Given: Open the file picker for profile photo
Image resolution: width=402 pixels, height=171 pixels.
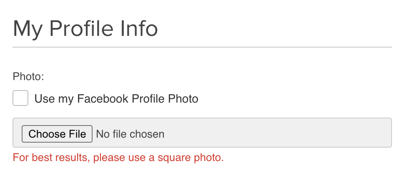Looking at the screenshot, I should tap(57, 134).
